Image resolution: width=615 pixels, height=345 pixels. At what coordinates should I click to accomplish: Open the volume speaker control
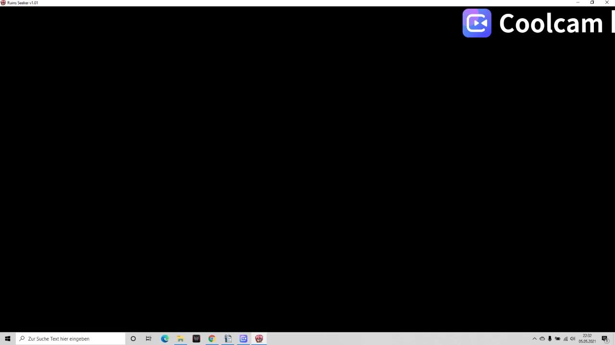573,339
